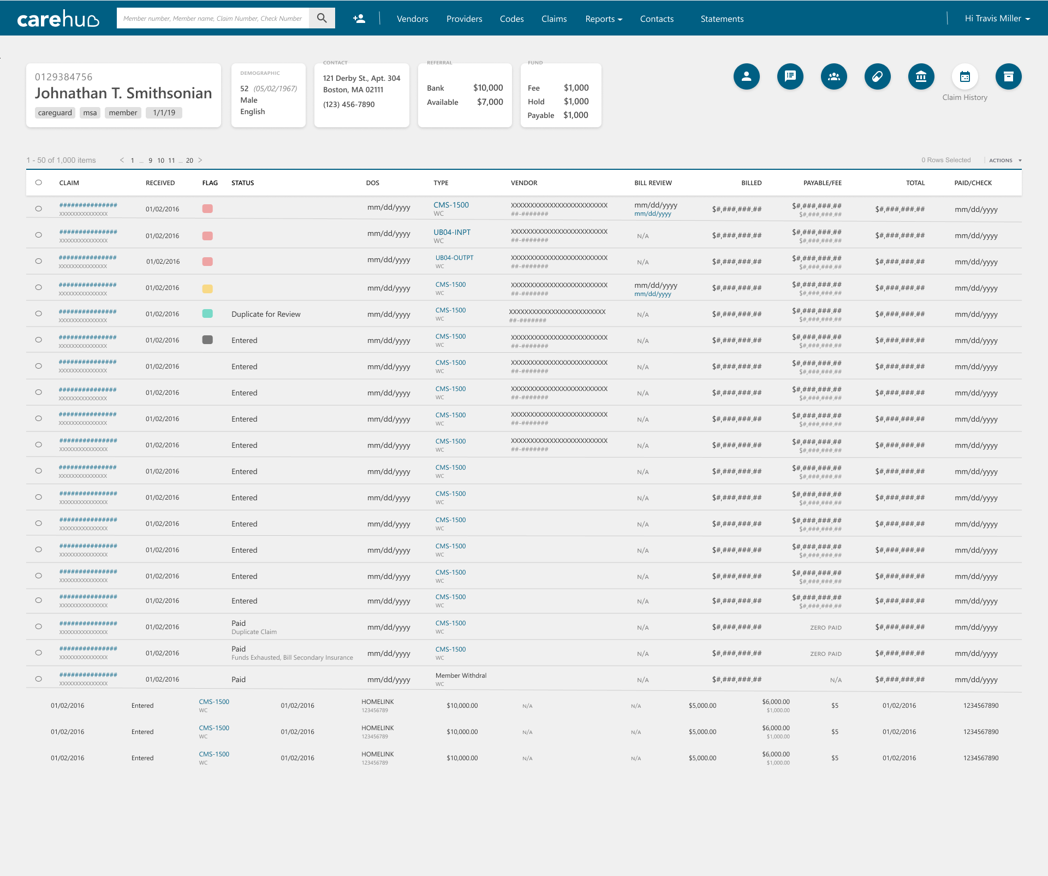Image resolution: width=1048 pixels, height=876 pixels.
Task: Sort by the BILLED column header
Action: click(x=751, y=183)
